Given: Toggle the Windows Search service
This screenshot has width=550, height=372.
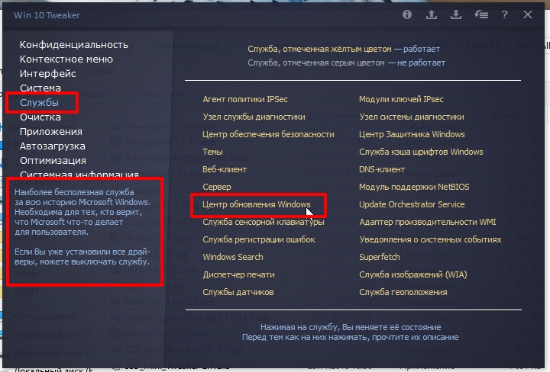Looking at the screenshot, I should (233, 257).
